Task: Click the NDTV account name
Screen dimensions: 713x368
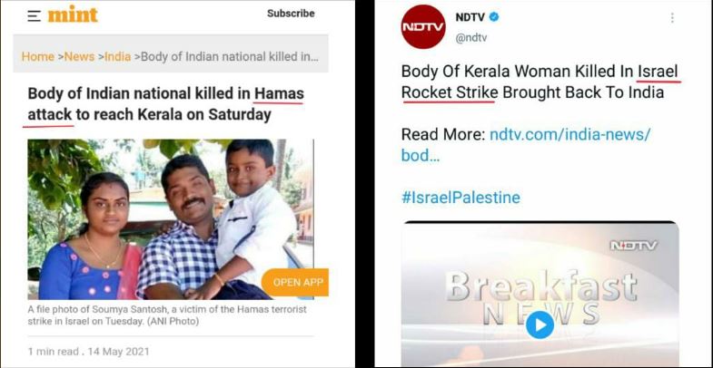Action: 470,17
